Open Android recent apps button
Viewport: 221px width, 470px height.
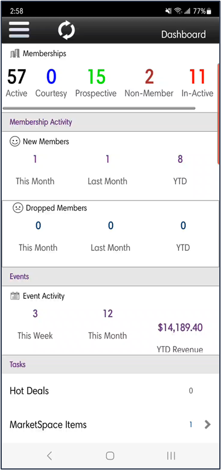[x=171, y=456]
